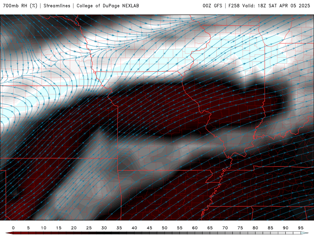
Task: Click the '45' colorbar scale label
Action: coord(150,228)
